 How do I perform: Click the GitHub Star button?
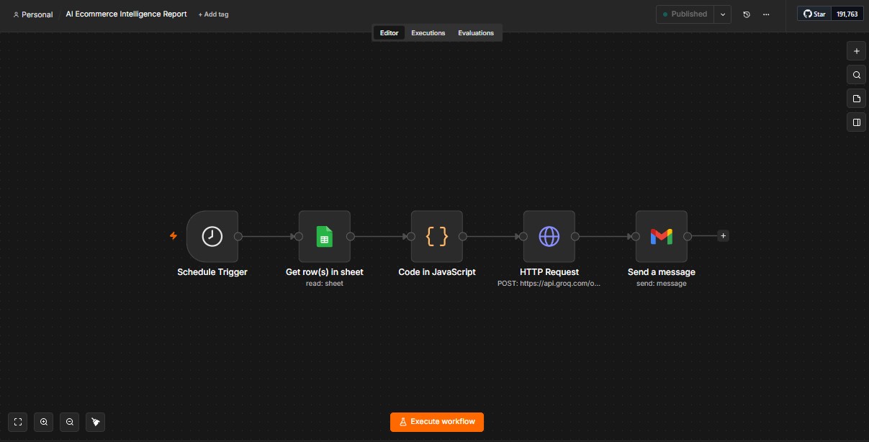[x=814, y=14]
